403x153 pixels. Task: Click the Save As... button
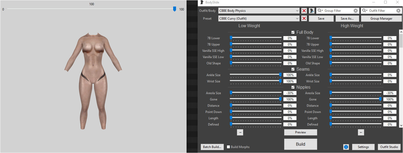point(347,19)
